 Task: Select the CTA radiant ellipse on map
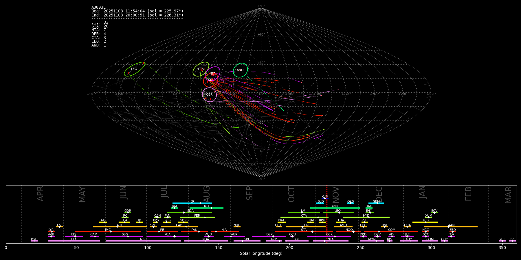[x=201, y=69]
